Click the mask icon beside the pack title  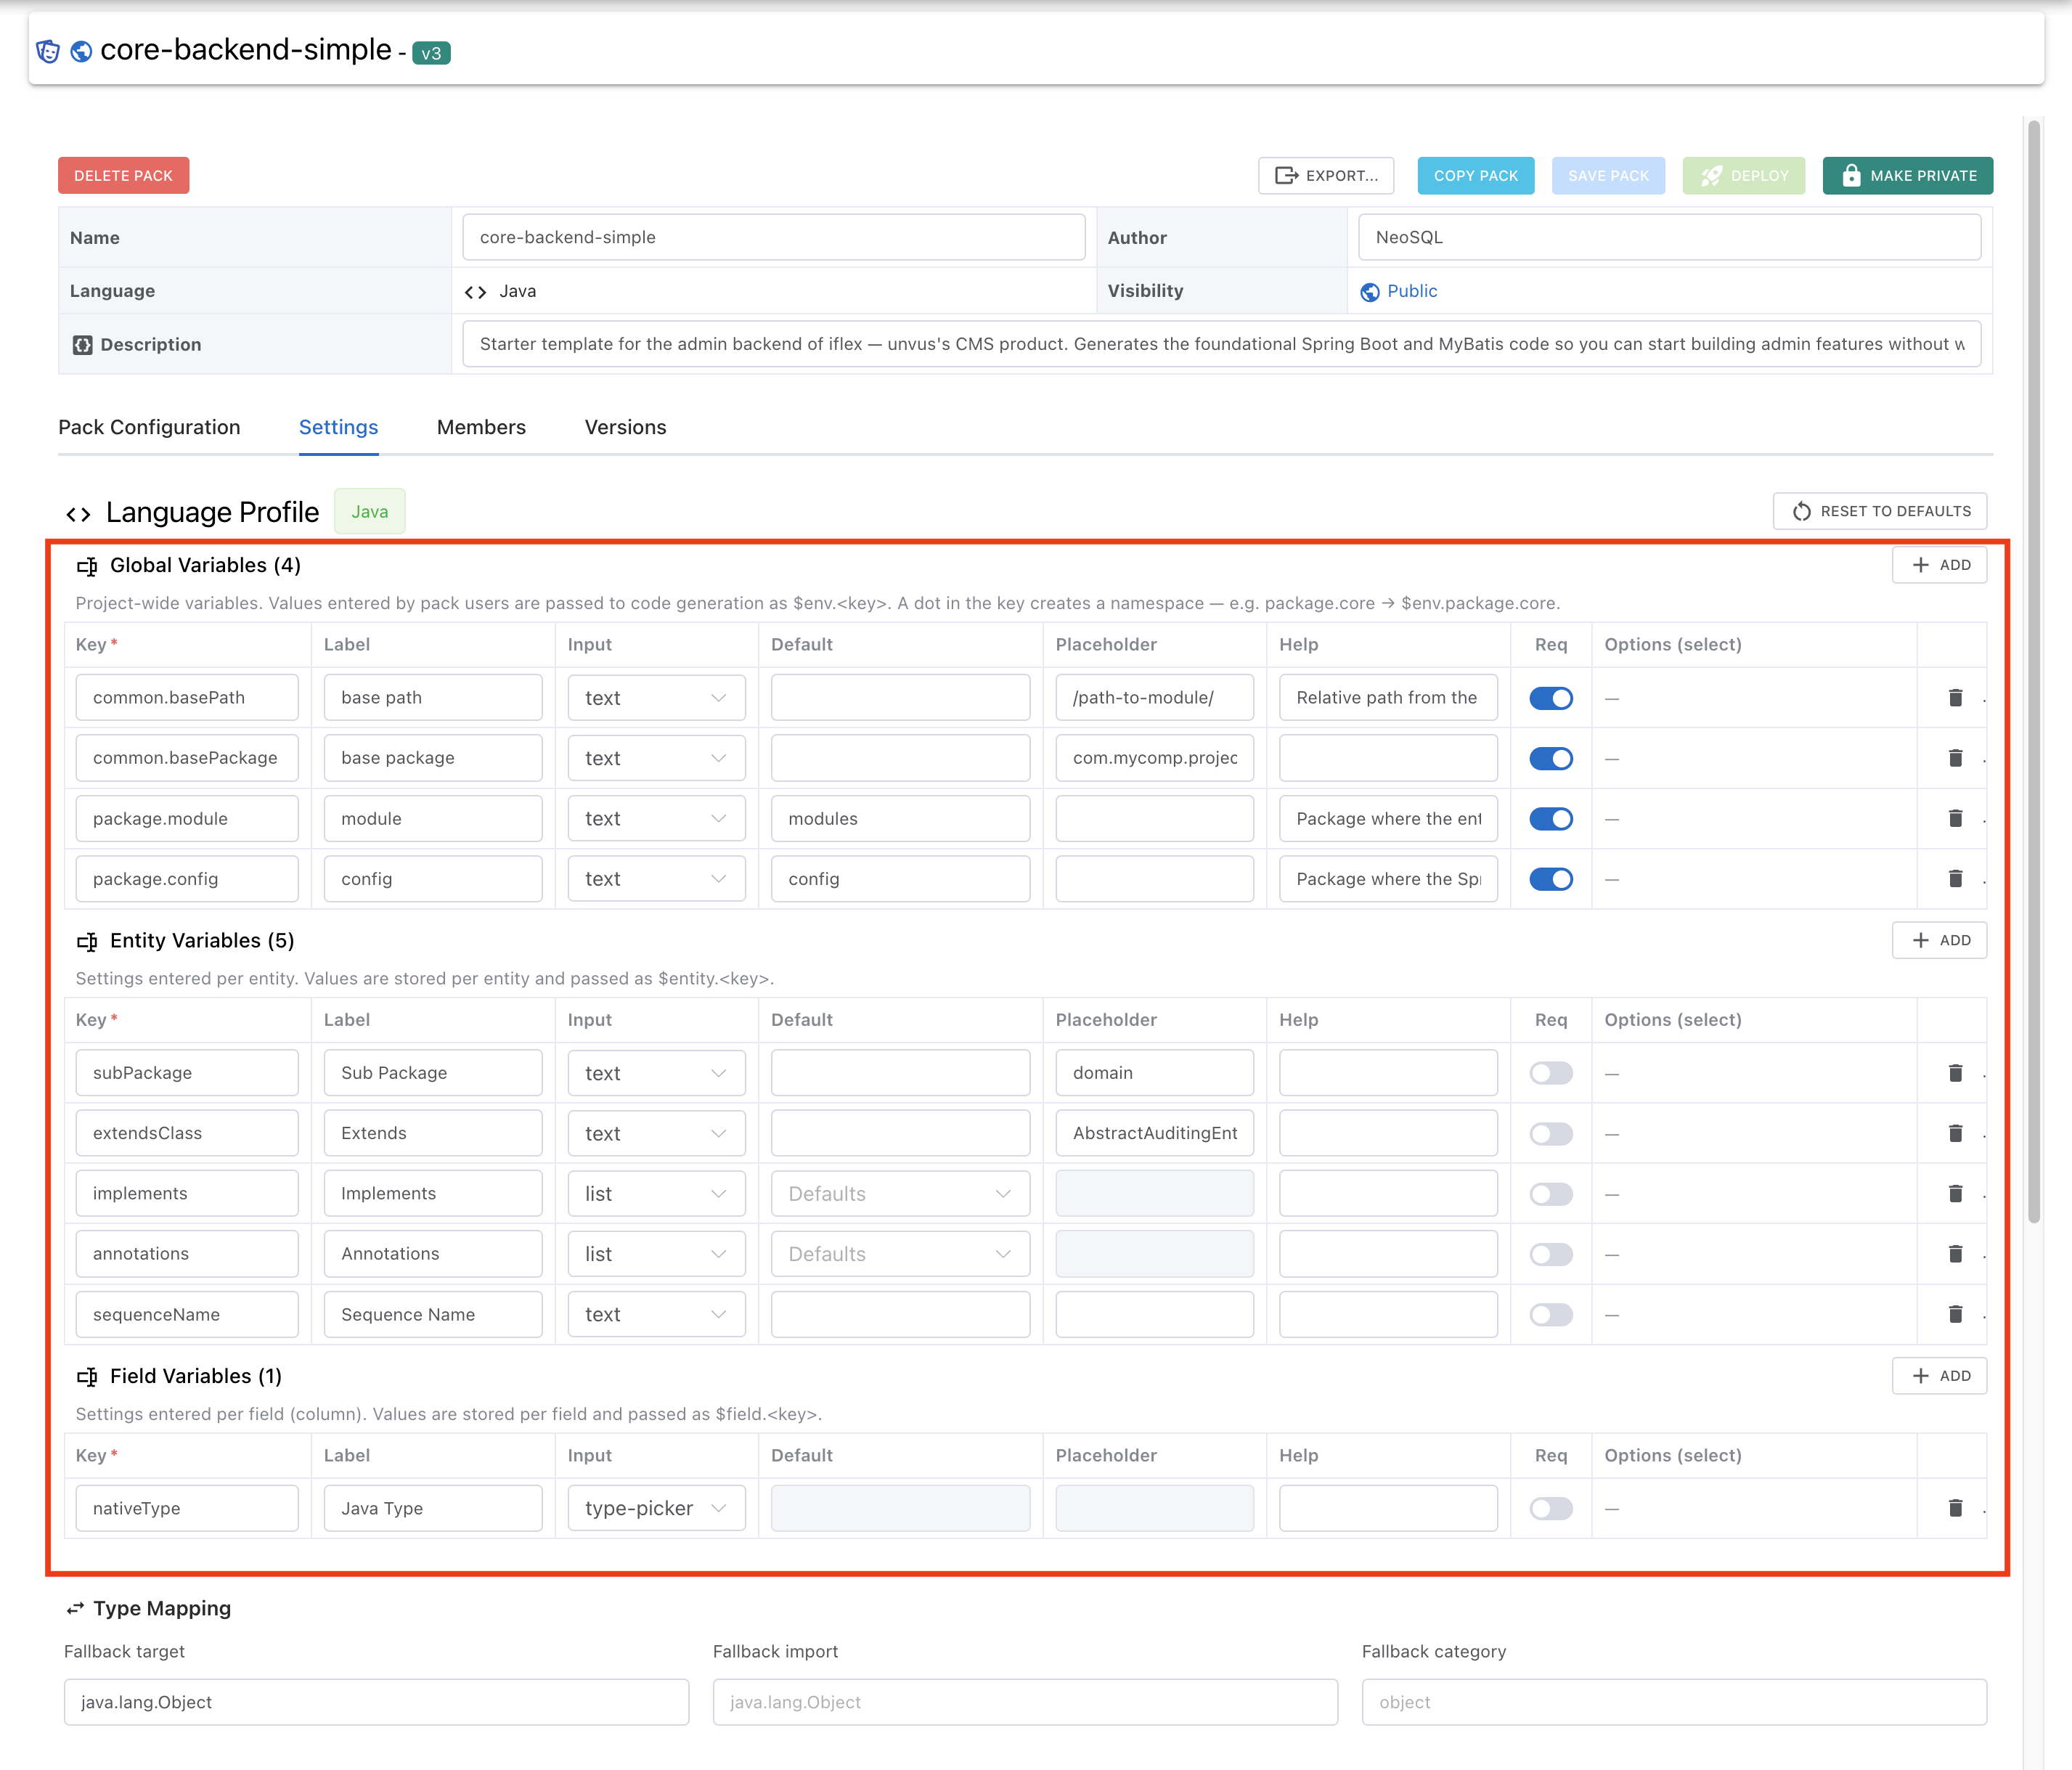48,51
